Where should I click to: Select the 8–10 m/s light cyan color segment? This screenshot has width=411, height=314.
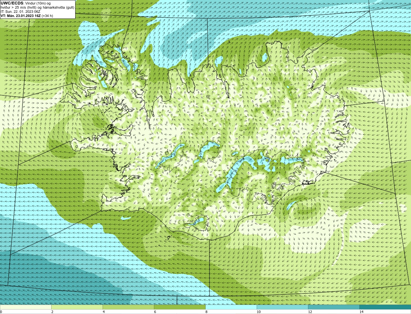231,307
